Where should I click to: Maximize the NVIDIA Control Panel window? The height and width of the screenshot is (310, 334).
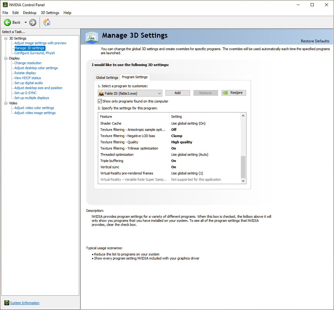(312, 5)
